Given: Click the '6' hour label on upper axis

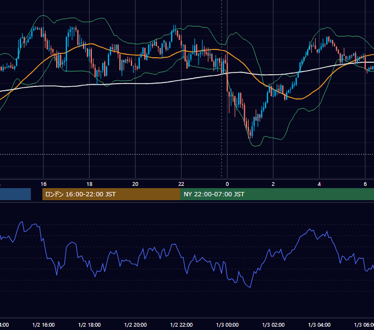Looking at the screenshot, I should tap(365, 184).
